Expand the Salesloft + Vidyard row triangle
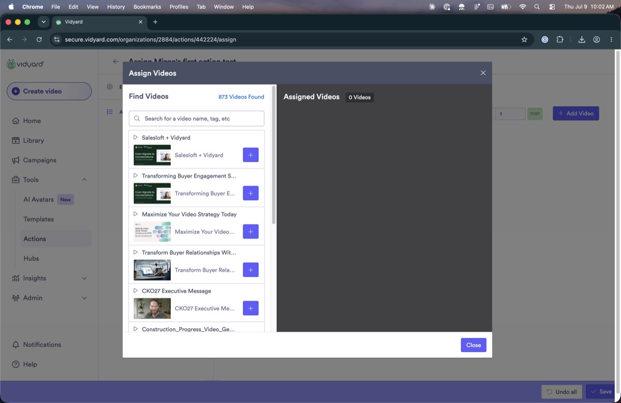Screen dimensions: 621x403 [x=136, y=138]
